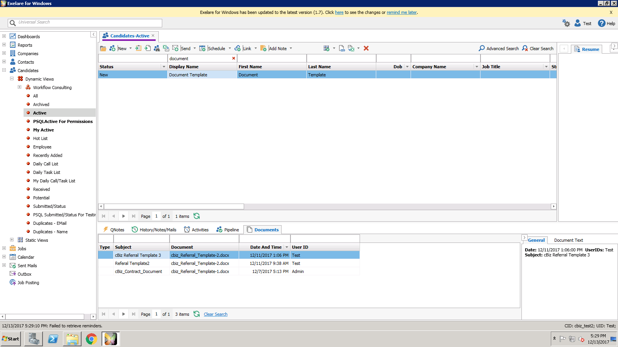Click the clipboard import icon in the toolbar

tap(138, 48)
